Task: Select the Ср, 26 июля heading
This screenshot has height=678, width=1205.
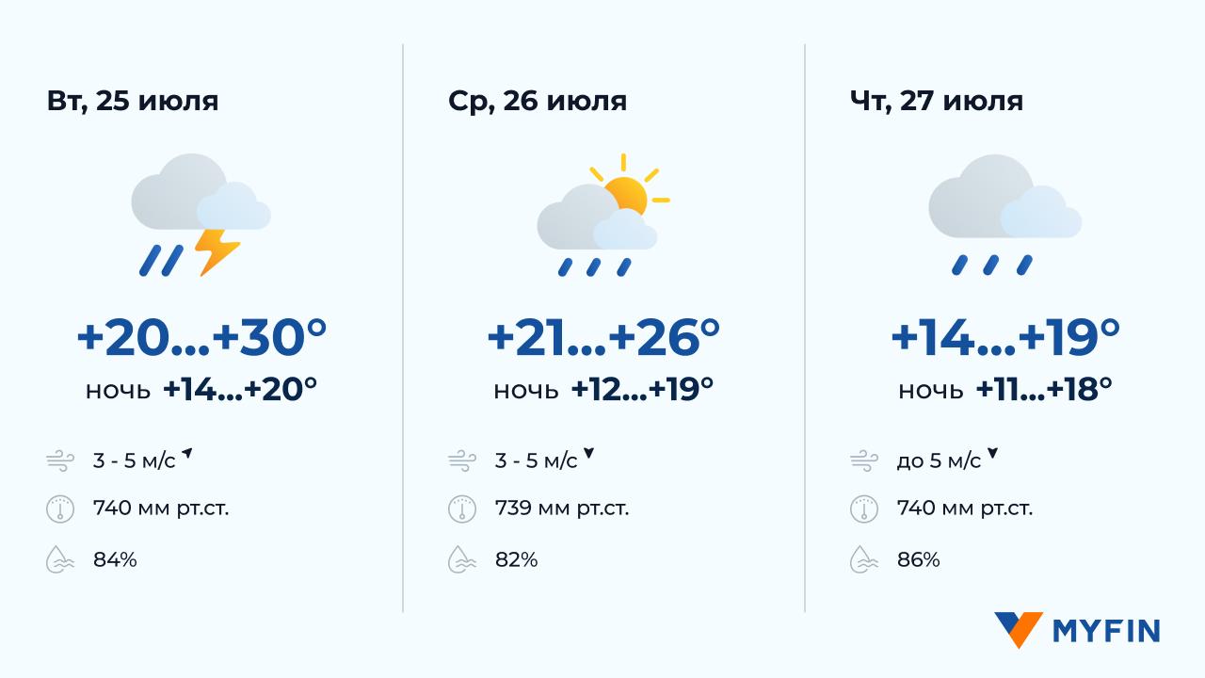Action: pos(538,101)
